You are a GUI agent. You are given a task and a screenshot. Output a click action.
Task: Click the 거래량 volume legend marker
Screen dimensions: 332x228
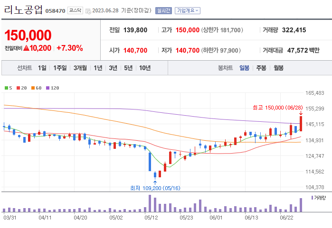click(313, 198)
